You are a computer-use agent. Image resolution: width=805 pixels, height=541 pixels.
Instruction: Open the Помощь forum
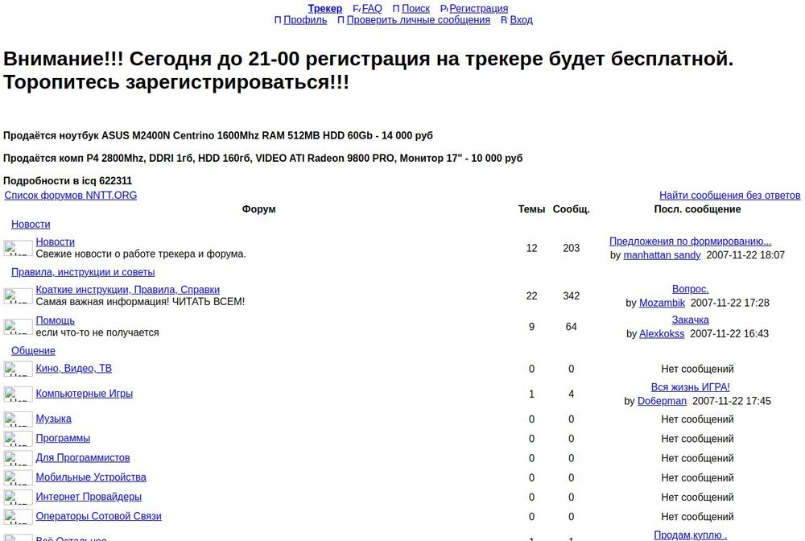coord(55,320)
